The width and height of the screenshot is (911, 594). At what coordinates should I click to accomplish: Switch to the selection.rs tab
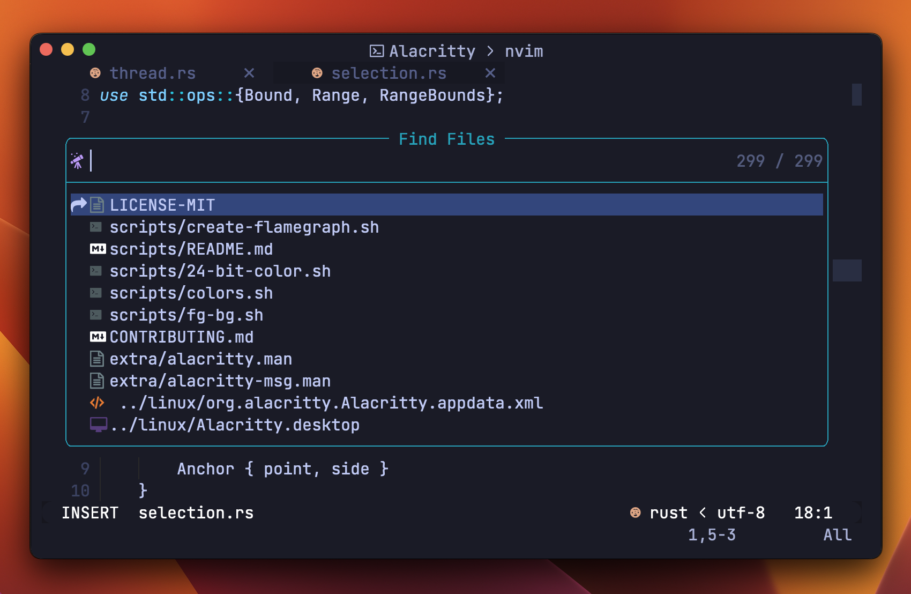point(389,73)
